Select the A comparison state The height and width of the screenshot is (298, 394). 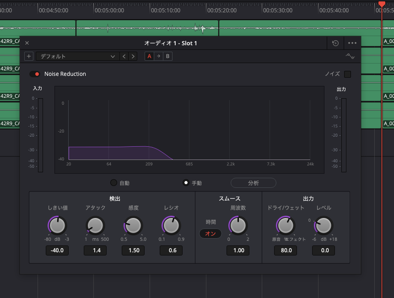pos(149,56)
